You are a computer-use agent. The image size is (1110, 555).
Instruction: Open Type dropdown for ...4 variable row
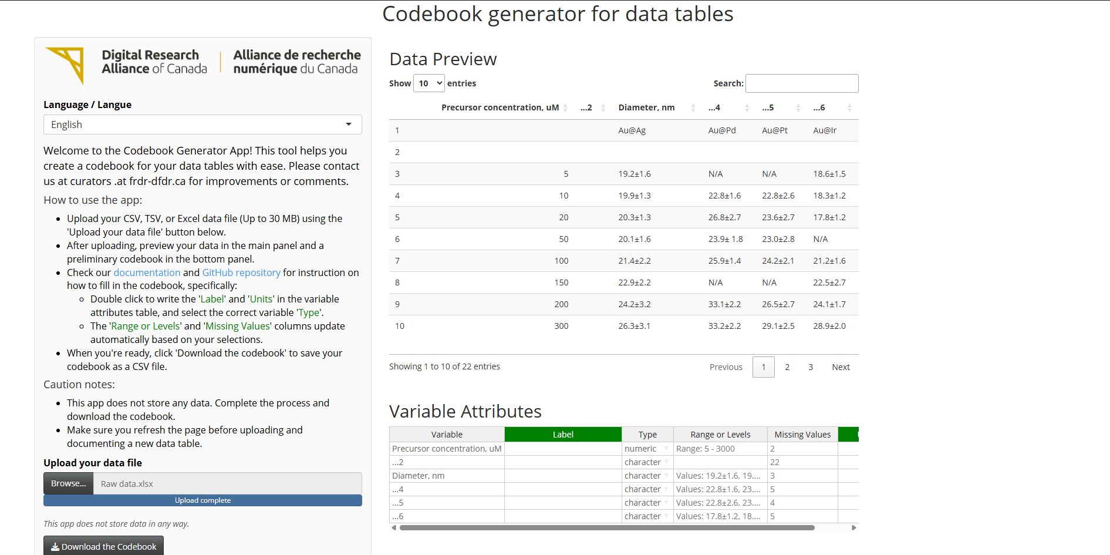[666, 489]
